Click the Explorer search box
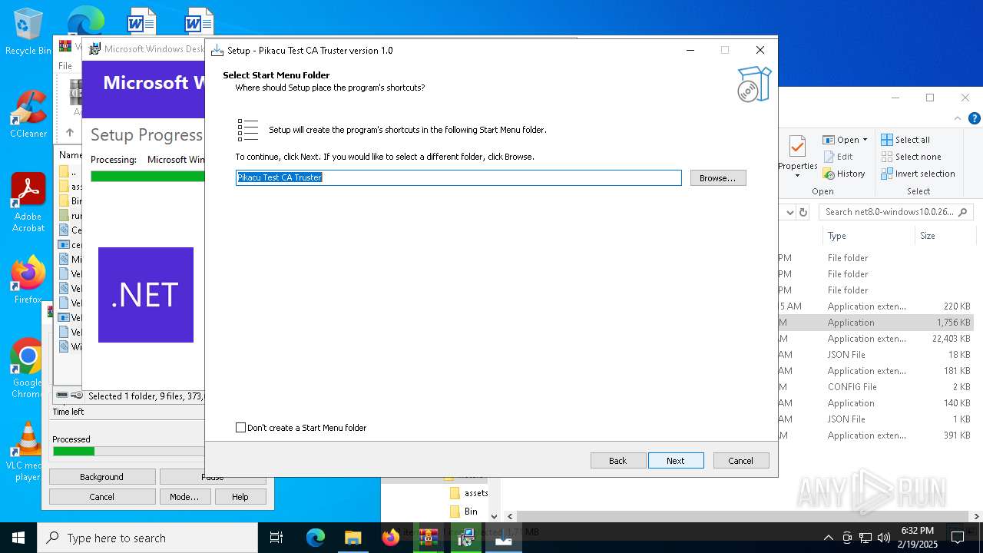The height and width of the screenshot is (553, 983). 896,212
